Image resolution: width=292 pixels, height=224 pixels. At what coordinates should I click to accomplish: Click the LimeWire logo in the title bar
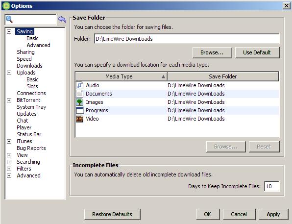pyautogui.click(x=6, y=6)
